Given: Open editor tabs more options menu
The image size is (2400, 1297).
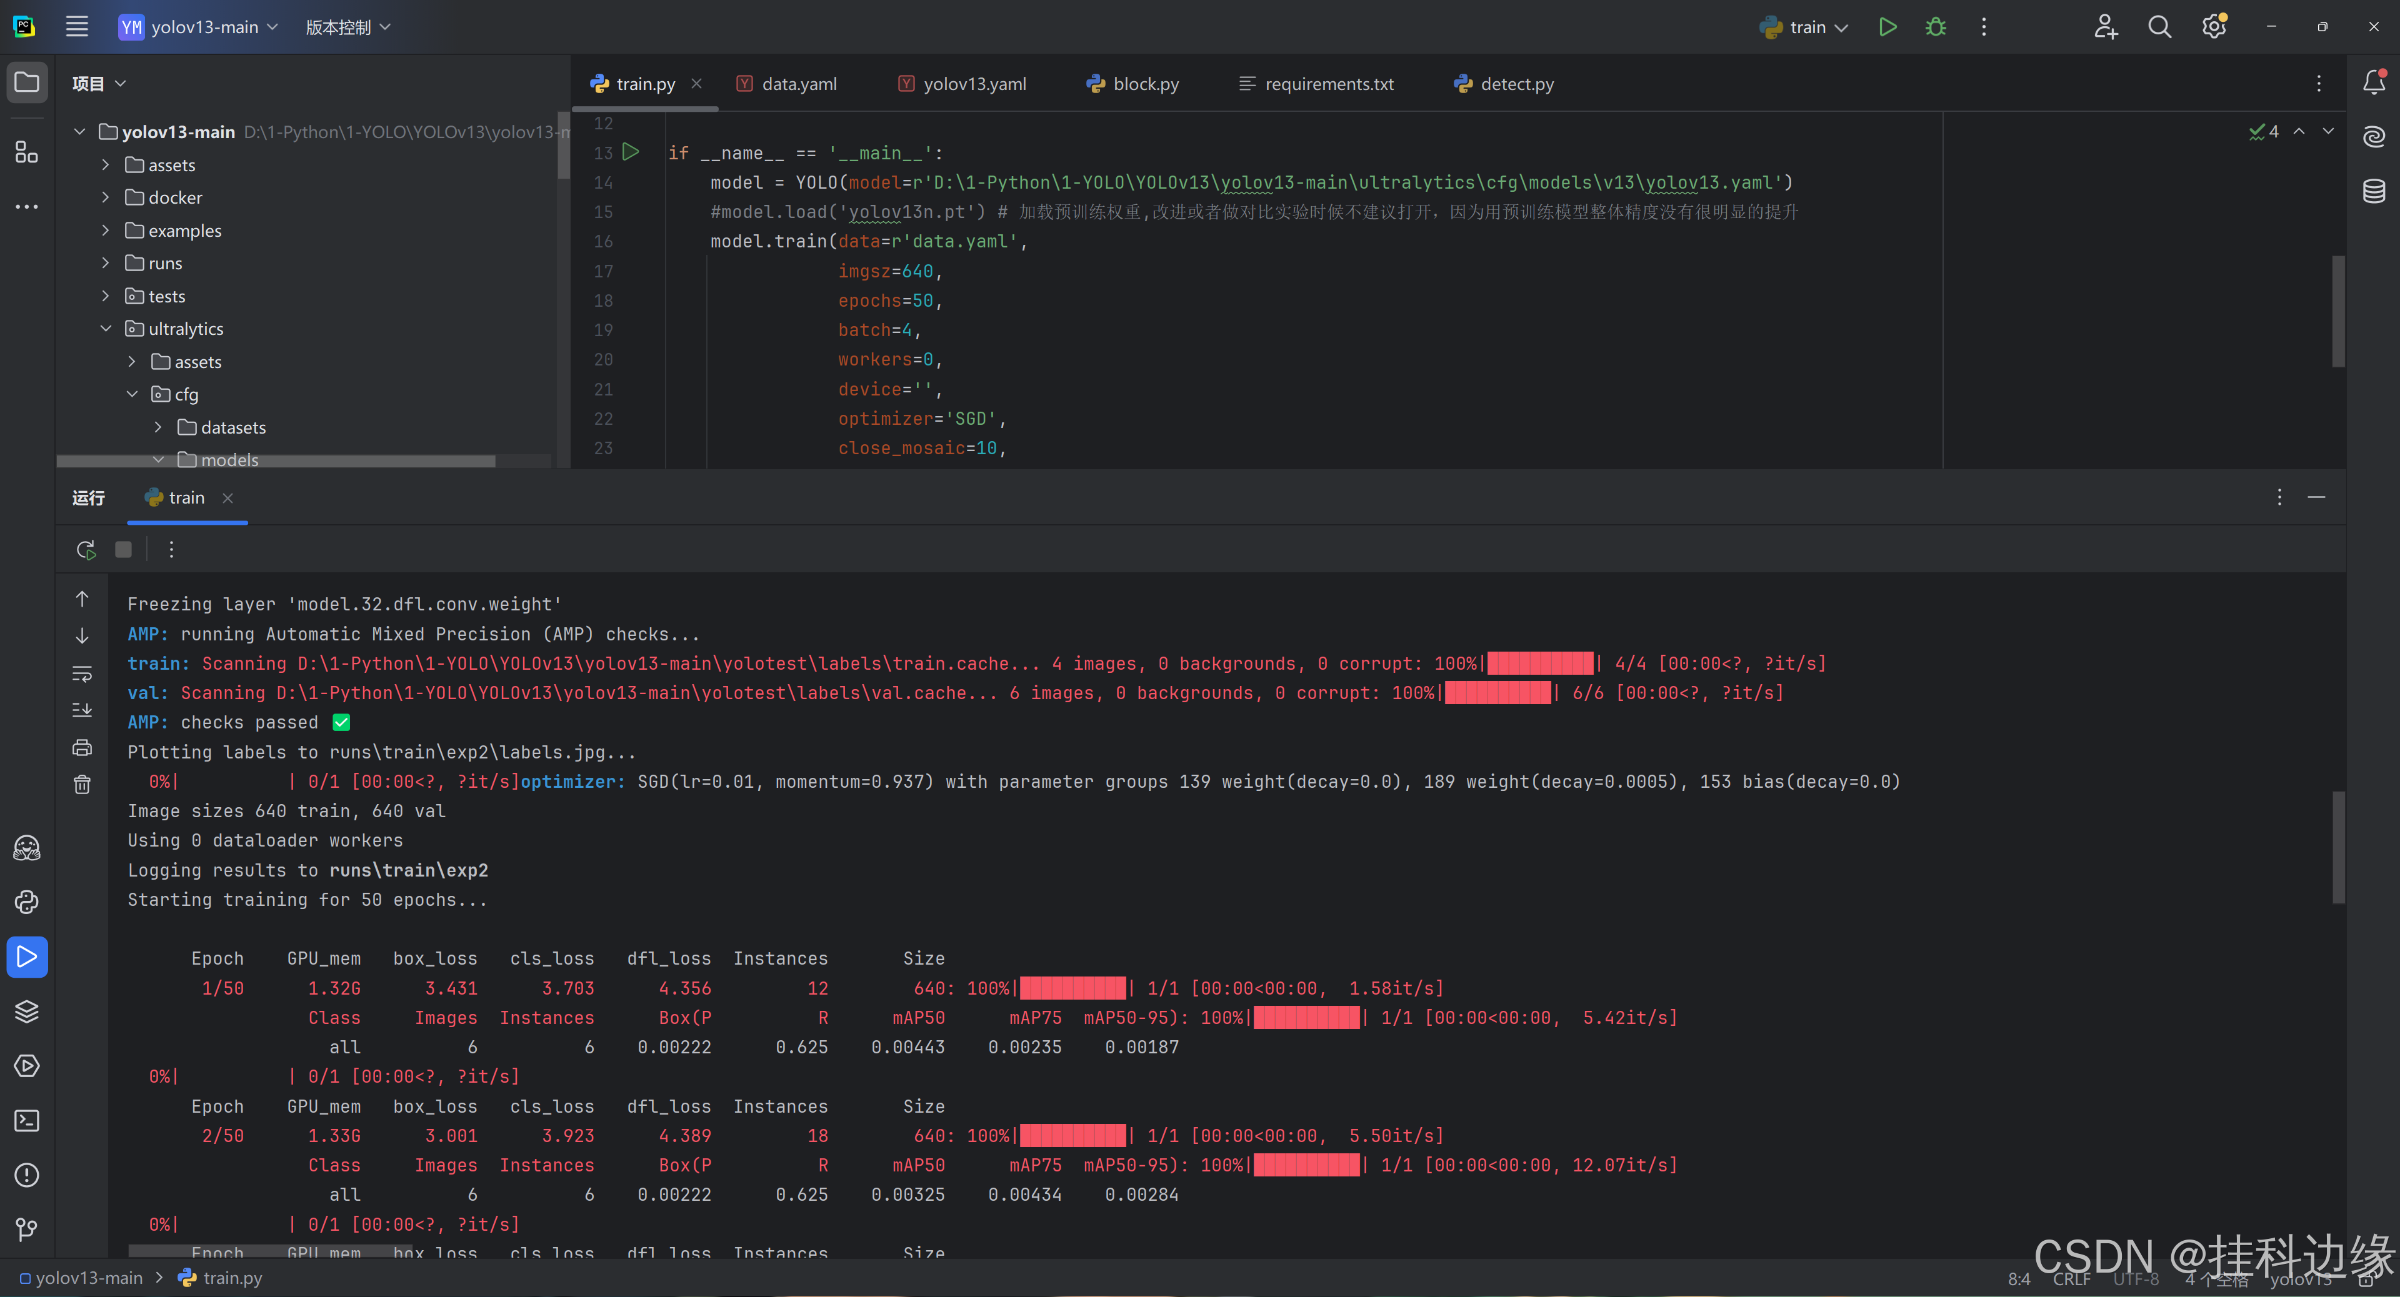Looking at the screenshot, I should (x=2319, y=84).
